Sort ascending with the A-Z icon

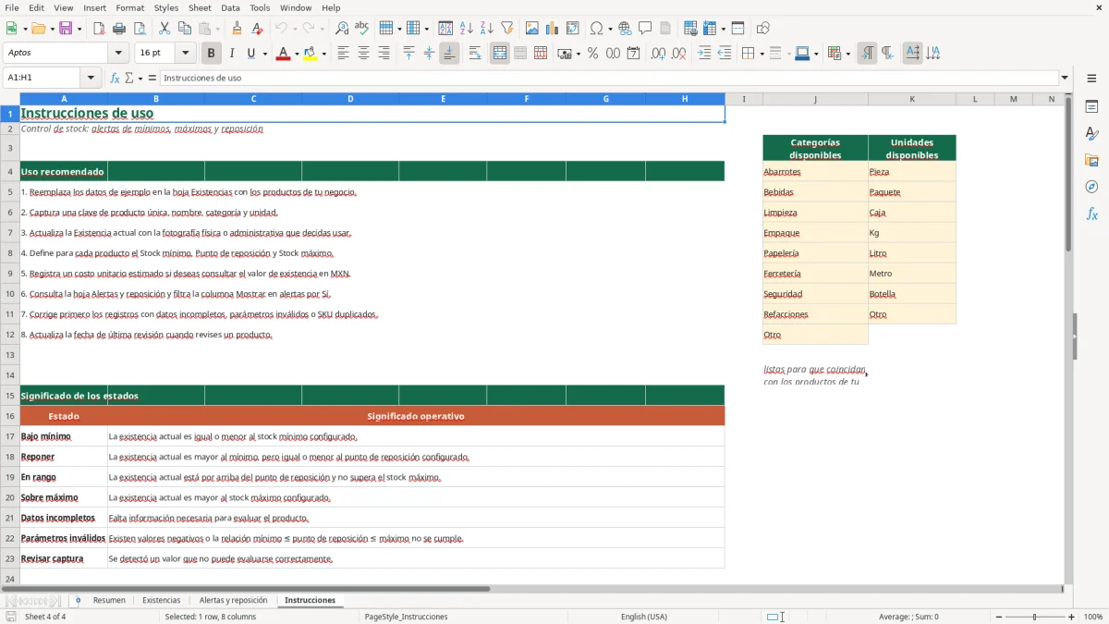467,29
